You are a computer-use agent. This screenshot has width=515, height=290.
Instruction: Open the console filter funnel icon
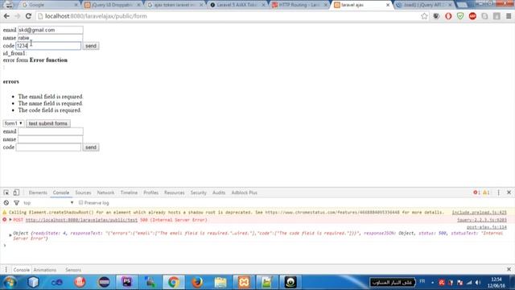pyautogui.click(x=16, y=203)
